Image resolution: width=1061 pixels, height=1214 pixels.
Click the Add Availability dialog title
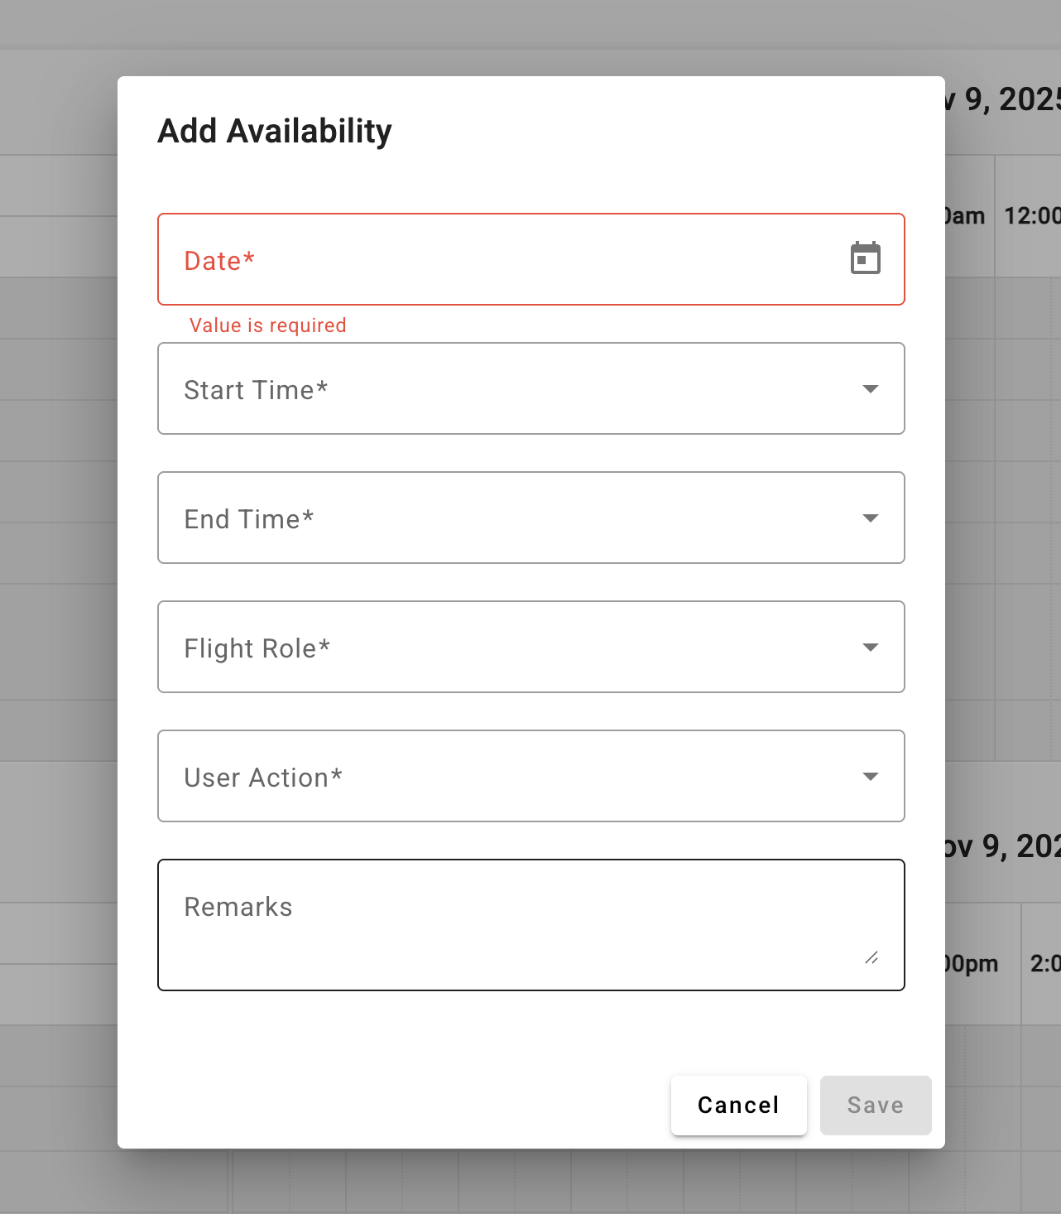274,130
